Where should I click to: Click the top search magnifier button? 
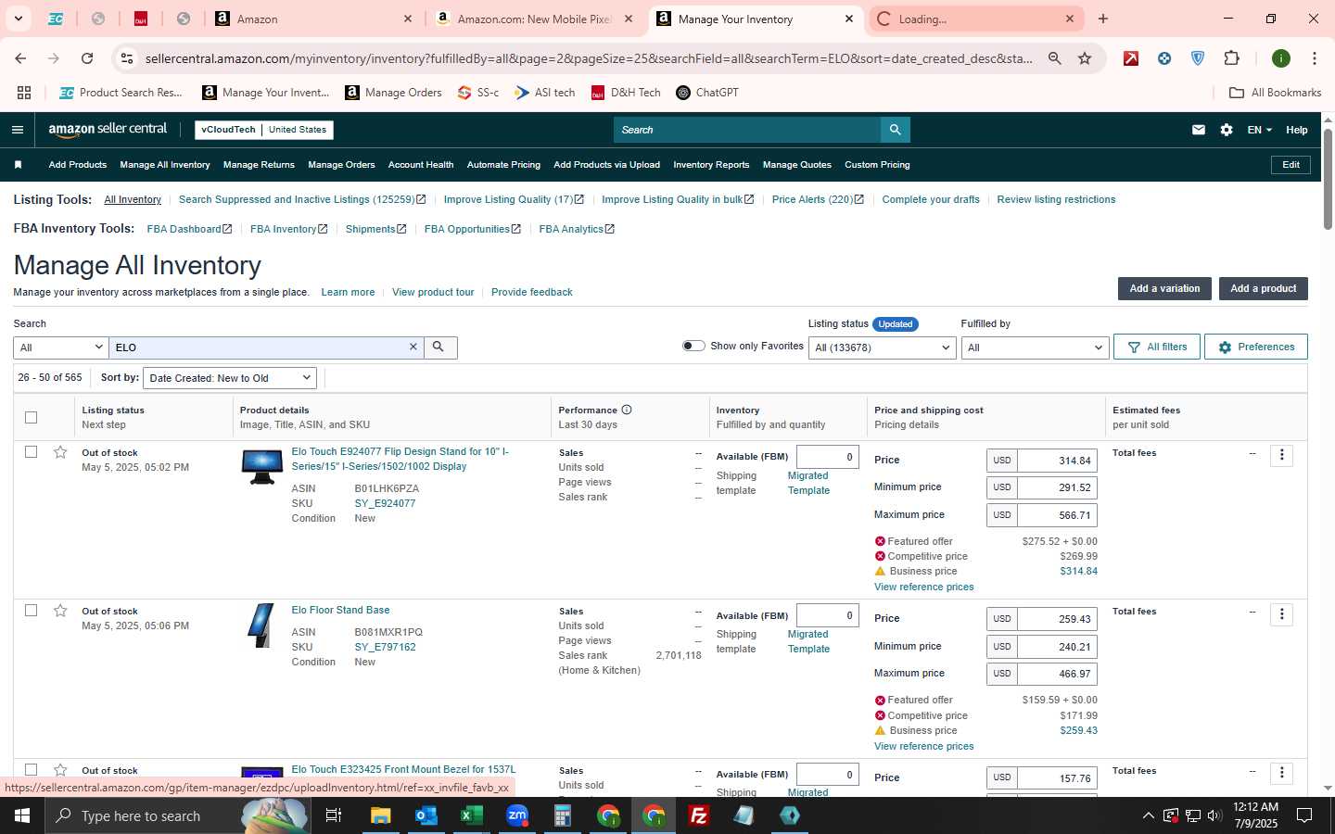895,130
